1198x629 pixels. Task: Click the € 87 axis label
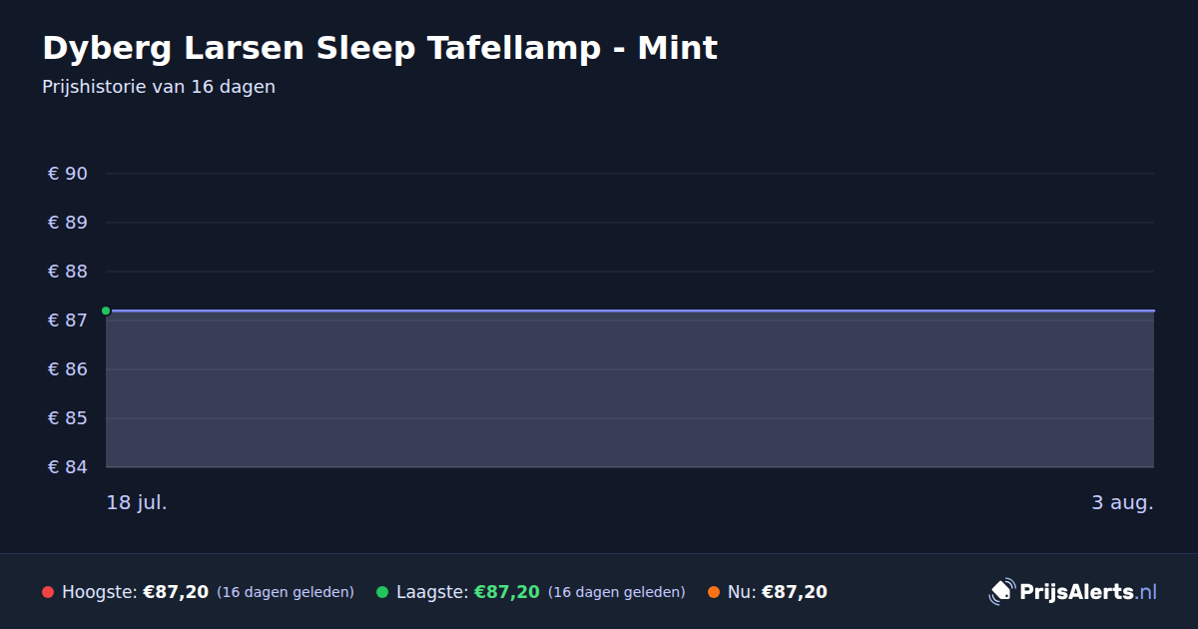pos(68,320)
